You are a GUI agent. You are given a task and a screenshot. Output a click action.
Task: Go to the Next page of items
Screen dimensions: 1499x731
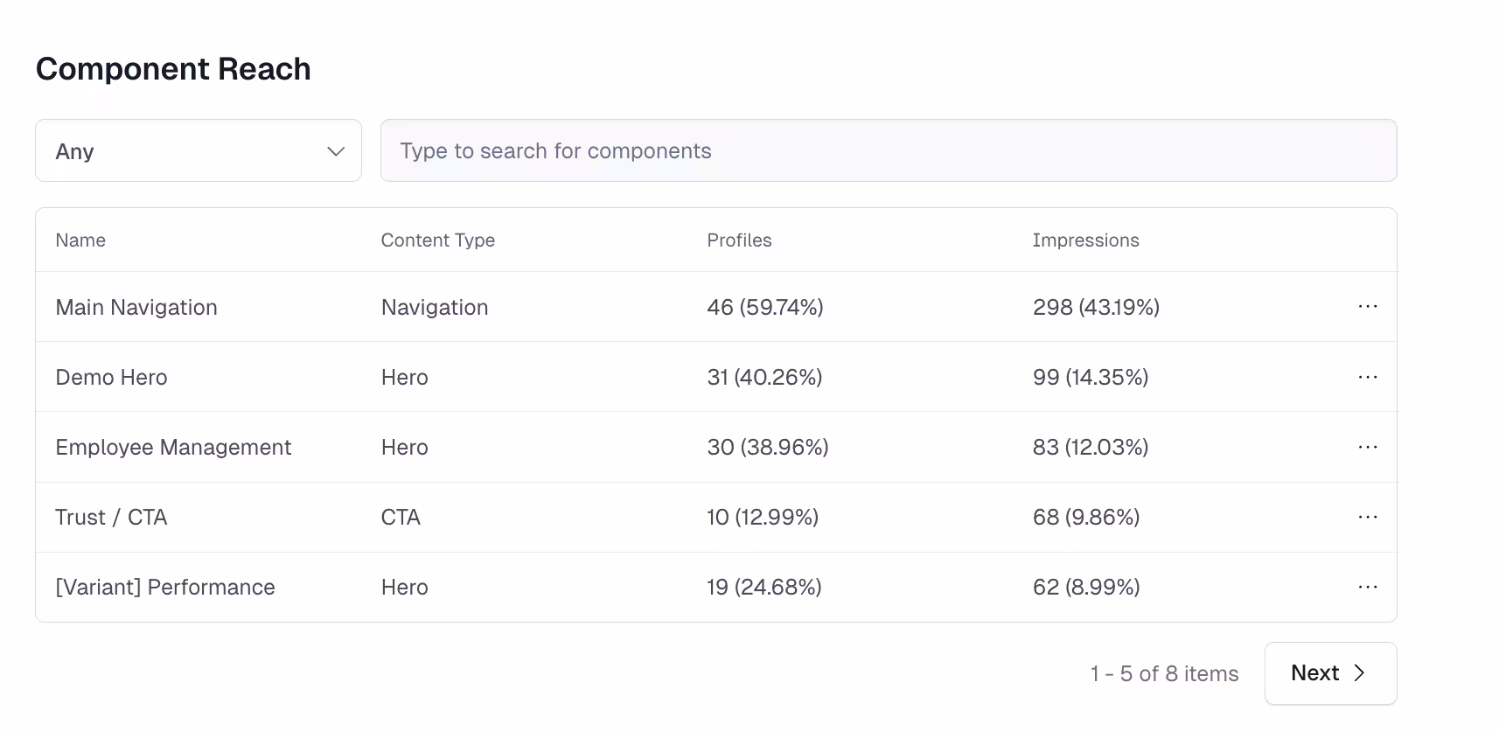pos(1330,673)
